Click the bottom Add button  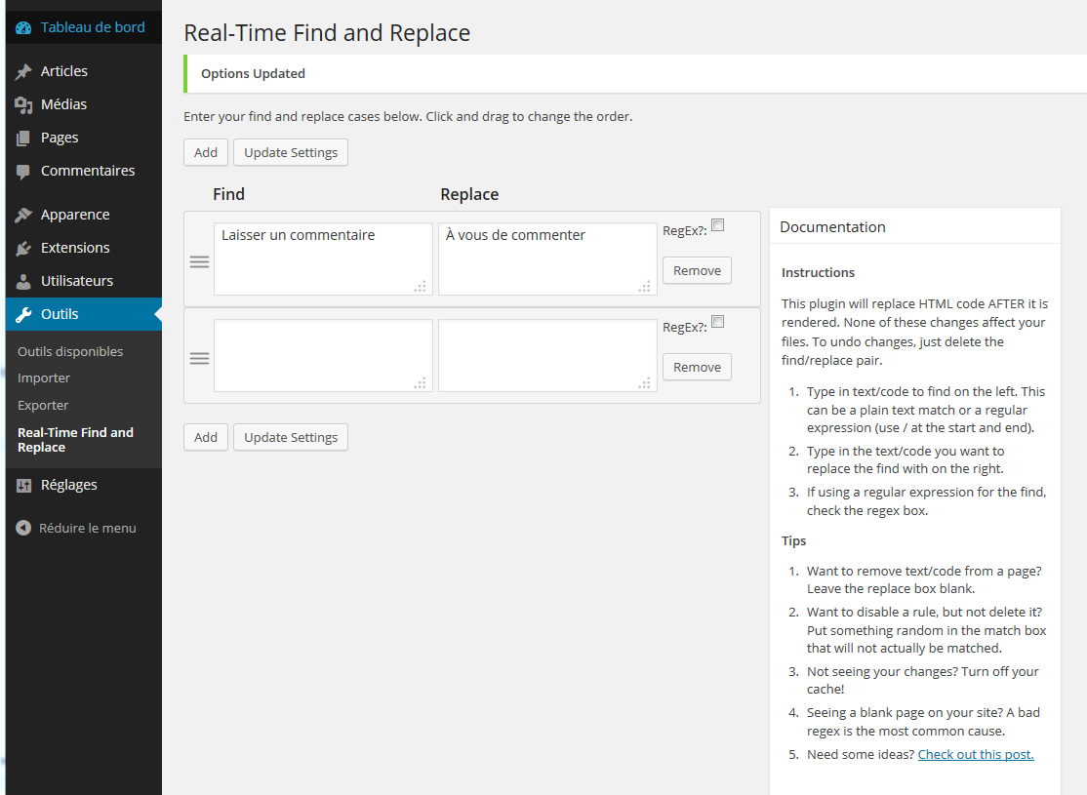tap(206, 437)
